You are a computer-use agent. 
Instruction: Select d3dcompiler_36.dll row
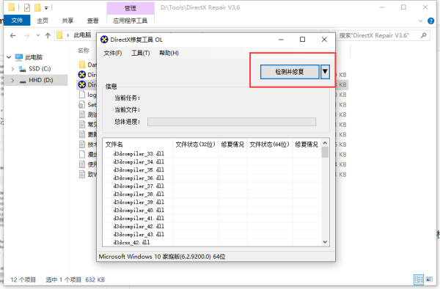pyautogui.click(x=212, y=178)
